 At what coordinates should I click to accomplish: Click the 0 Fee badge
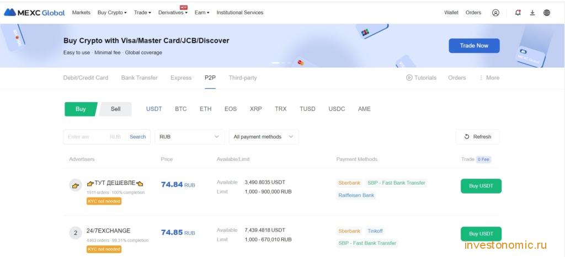coord(483,159)
